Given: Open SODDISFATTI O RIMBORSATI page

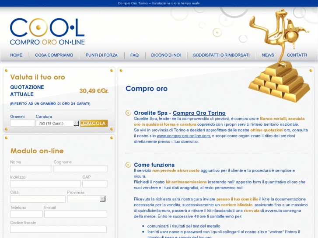Looking at the screenshot, I should coord(221,55).
